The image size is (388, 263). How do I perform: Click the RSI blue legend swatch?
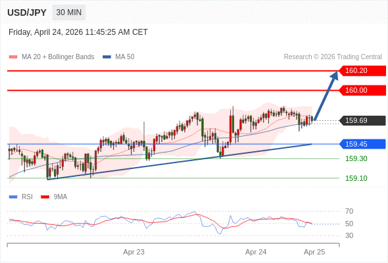pyautogui.click(x=13, y=197)
